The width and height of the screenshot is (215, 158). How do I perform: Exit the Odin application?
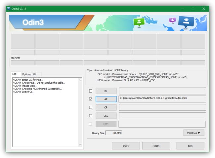[x=190, y=146]
